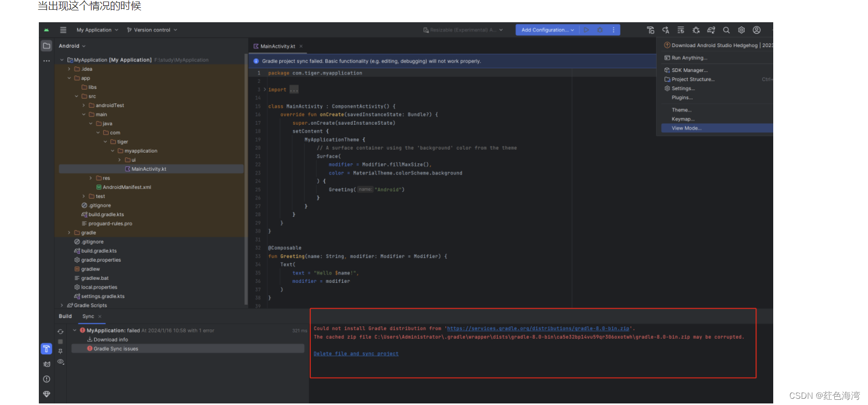Click the translate icon in the toolbar
This screenshot has height=405, width=868.
pyautogui.click(x=666, y=30)
